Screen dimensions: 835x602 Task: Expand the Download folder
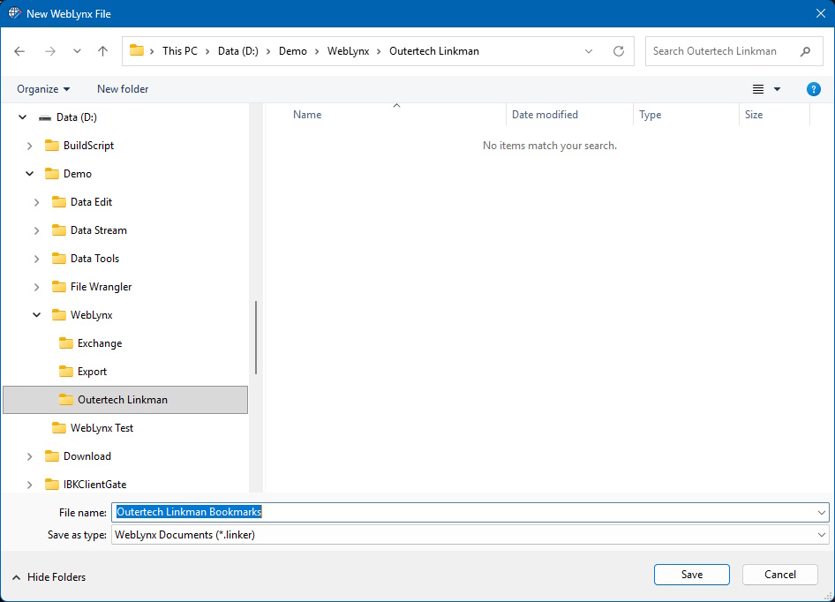point(29,456)
